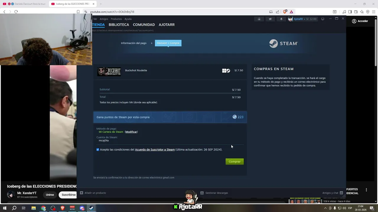The width and height of the screenshot is (378, 212).
Task: Go back to Información del pago step
Action: coord(133,43)
